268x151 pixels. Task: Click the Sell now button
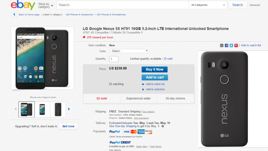(68, 126)
